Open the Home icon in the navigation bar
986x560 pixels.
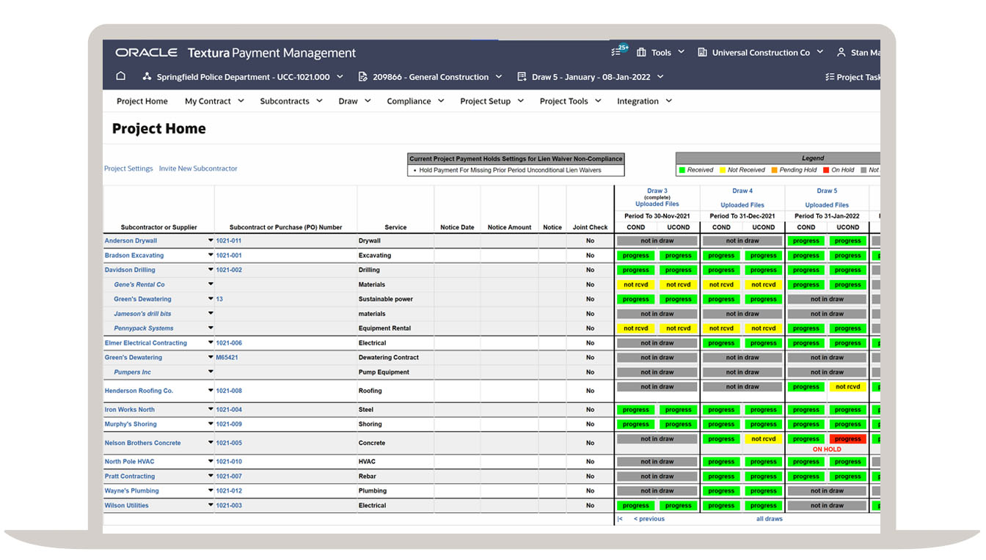tap(120, 76)
